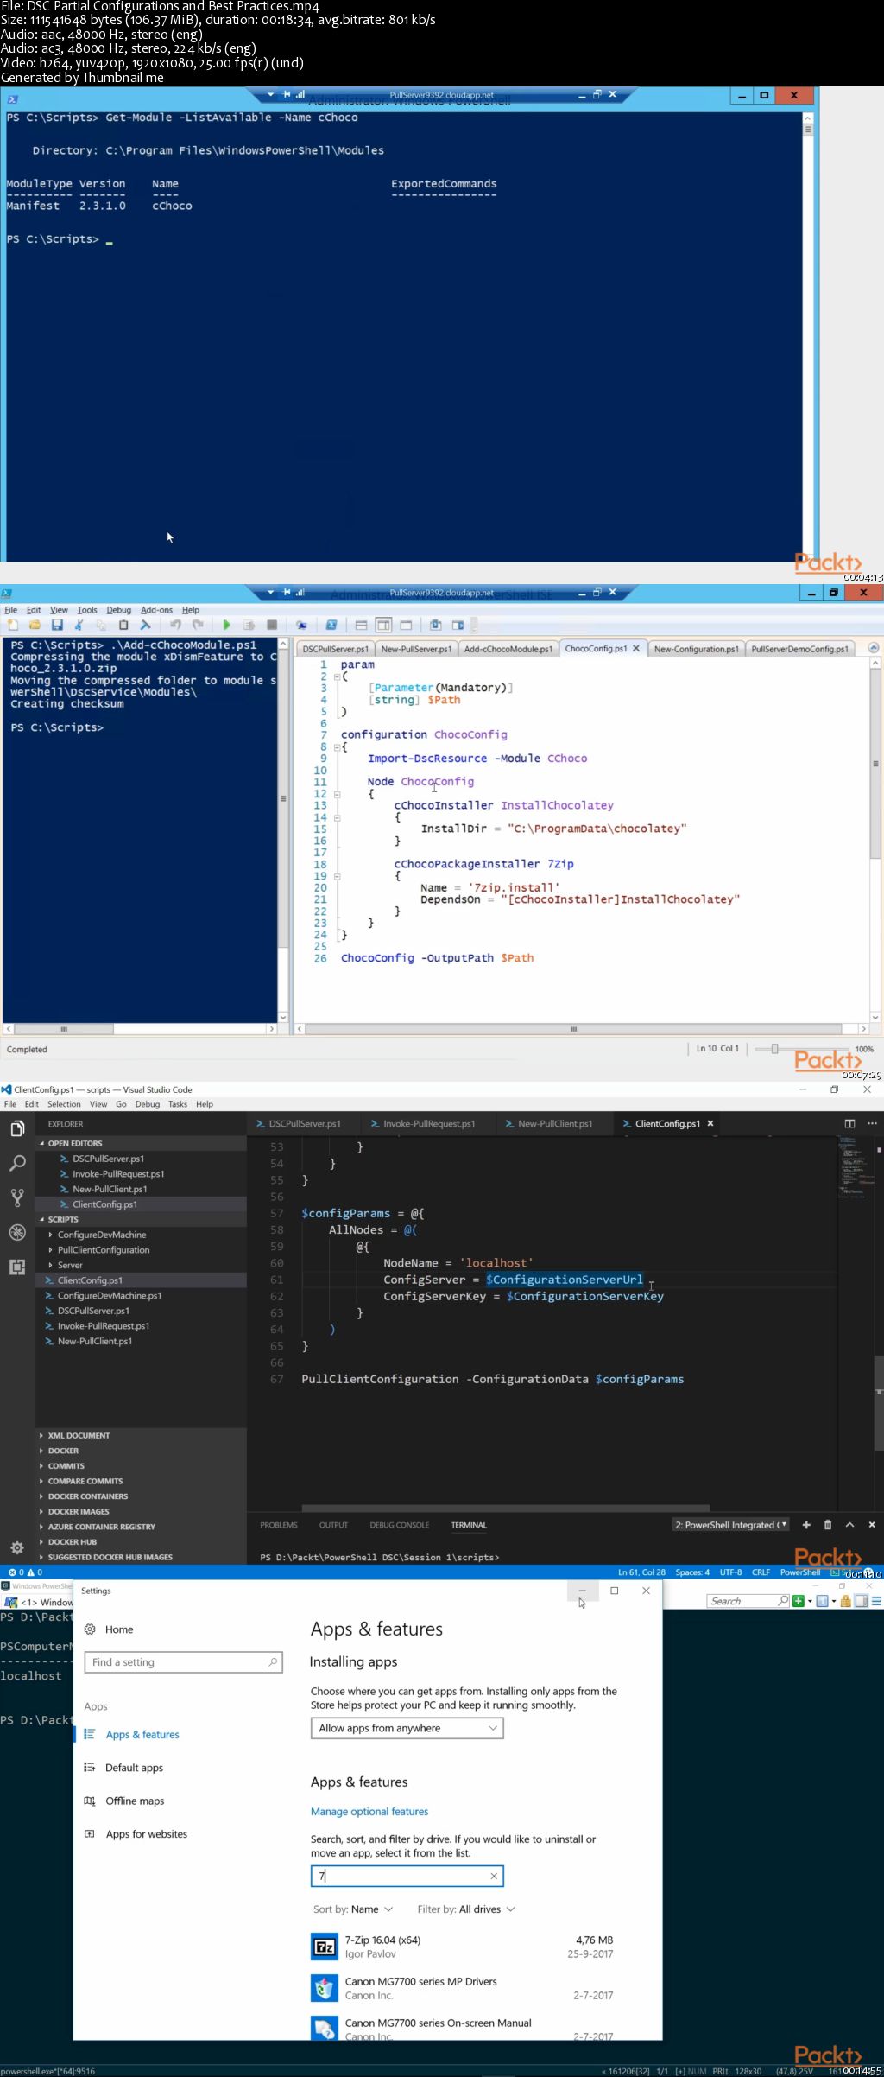The height and width of the screenshot is (2077, 884).
Task: Run script with green play icon in ISE
Action: point(226,625)
